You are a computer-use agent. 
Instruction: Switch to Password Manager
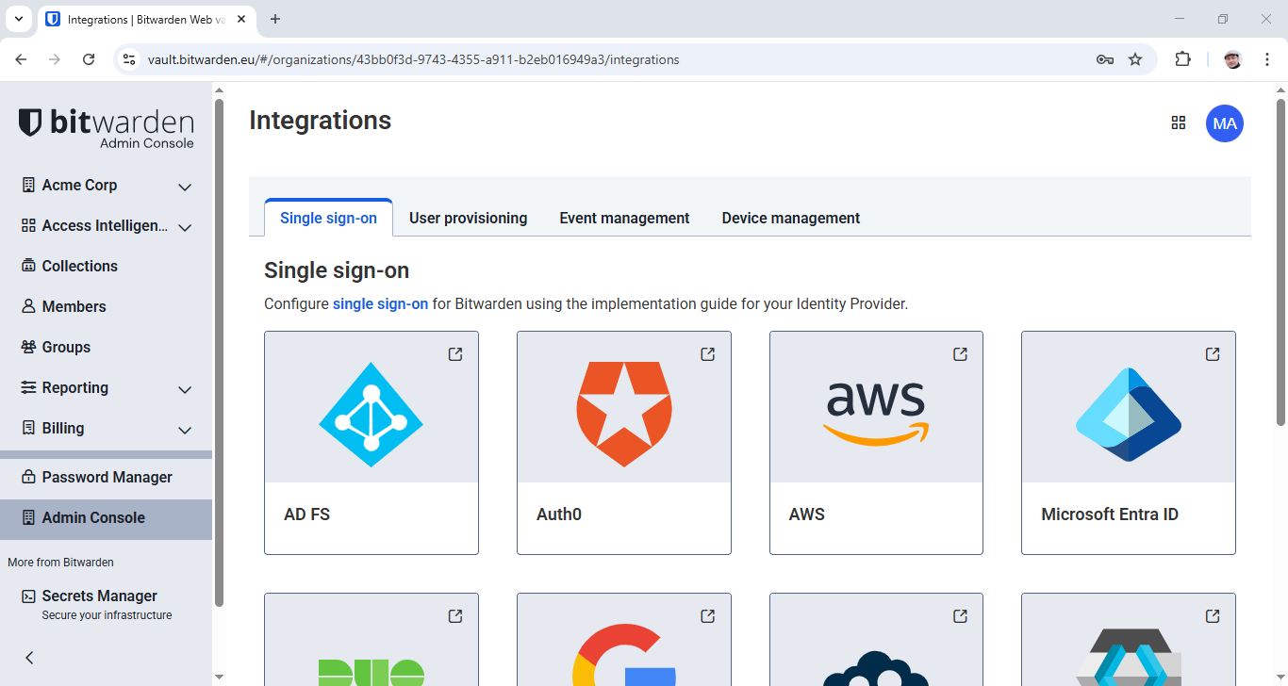click(x=106, y=477)
